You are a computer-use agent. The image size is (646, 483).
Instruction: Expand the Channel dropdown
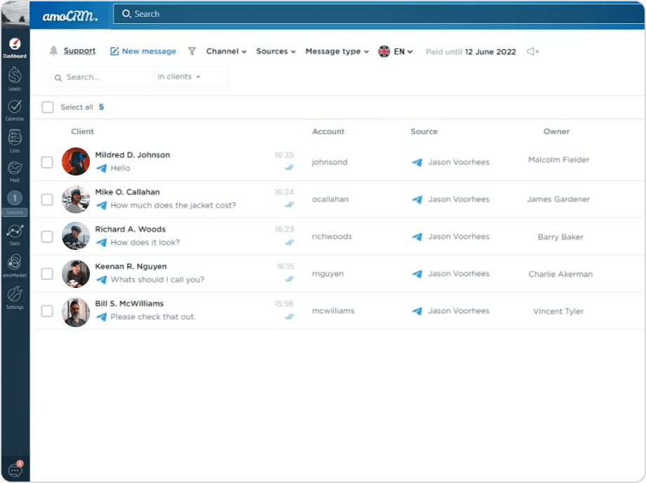(x=225, y=51)
